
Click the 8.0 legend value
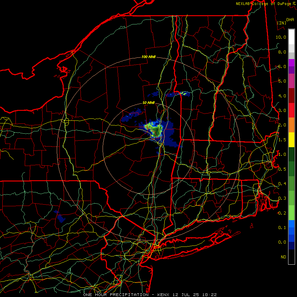click(282, 52)
